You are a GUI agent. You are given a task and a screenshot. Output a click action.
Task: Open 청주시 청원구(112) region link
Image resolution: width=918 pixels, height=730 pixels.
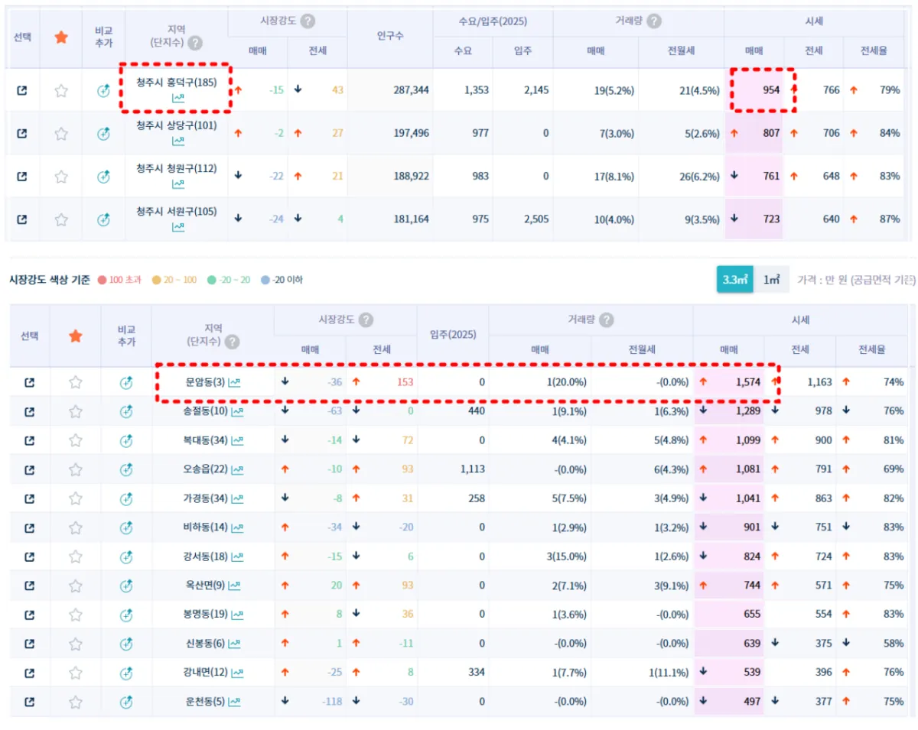[x=177, y=168]
